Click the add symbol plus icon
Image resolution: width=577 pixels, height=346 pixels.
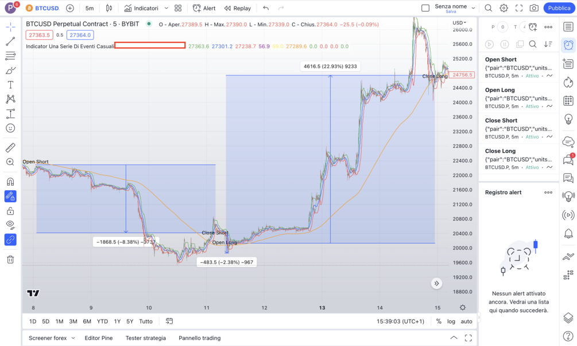pos(70,8)
